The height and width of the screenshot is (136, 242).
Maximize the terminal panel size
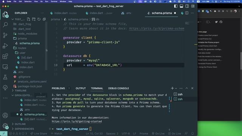[187, 88]
